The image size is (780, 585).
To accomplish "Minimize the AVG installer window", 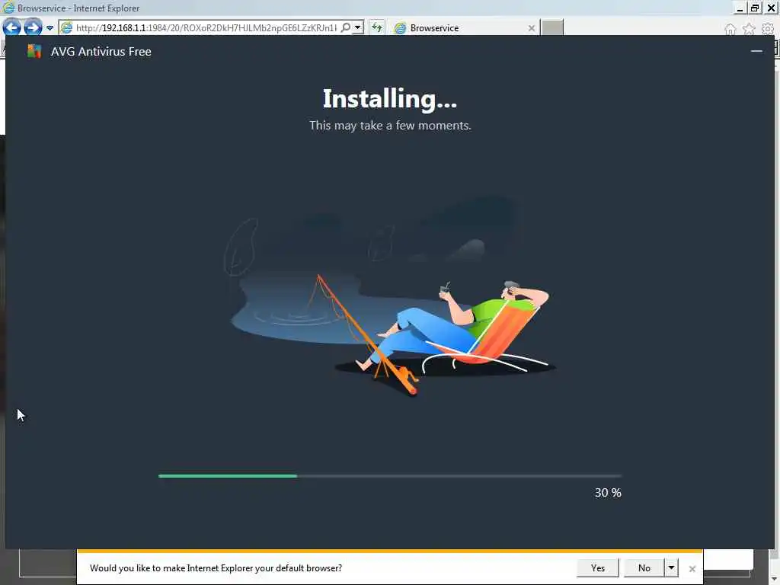I will (x=756, y=51).
